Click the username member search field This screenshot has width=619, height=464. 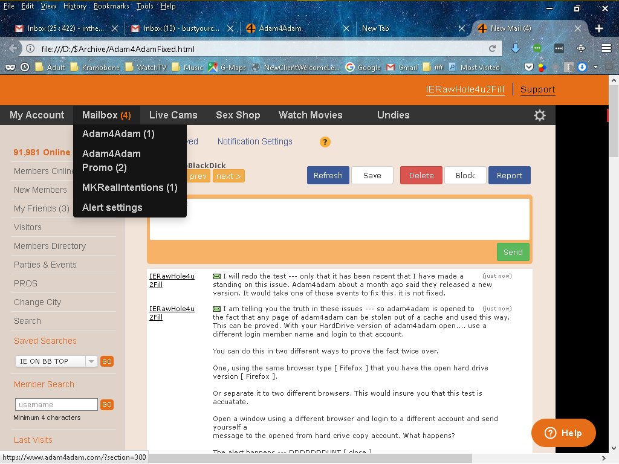(56, 404)
